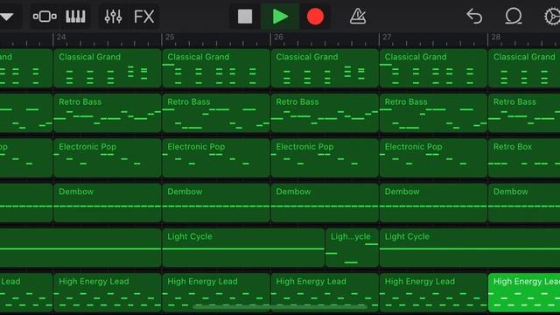
Task: Select Retro Bass region at bar 25
Action: (x=216, y=113)
